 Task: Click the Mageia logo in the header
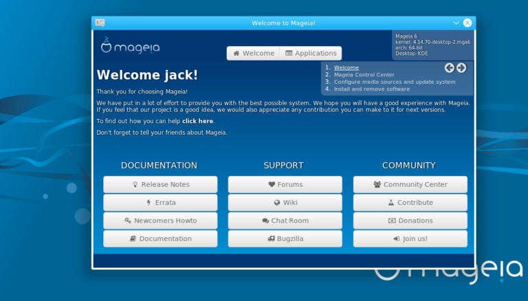tap(130, 45)
